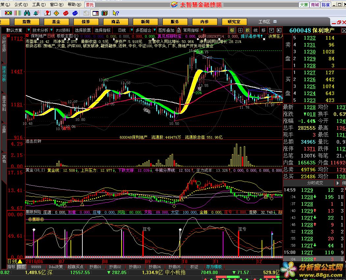Click the 图形叠加 toolbar button

166,30
